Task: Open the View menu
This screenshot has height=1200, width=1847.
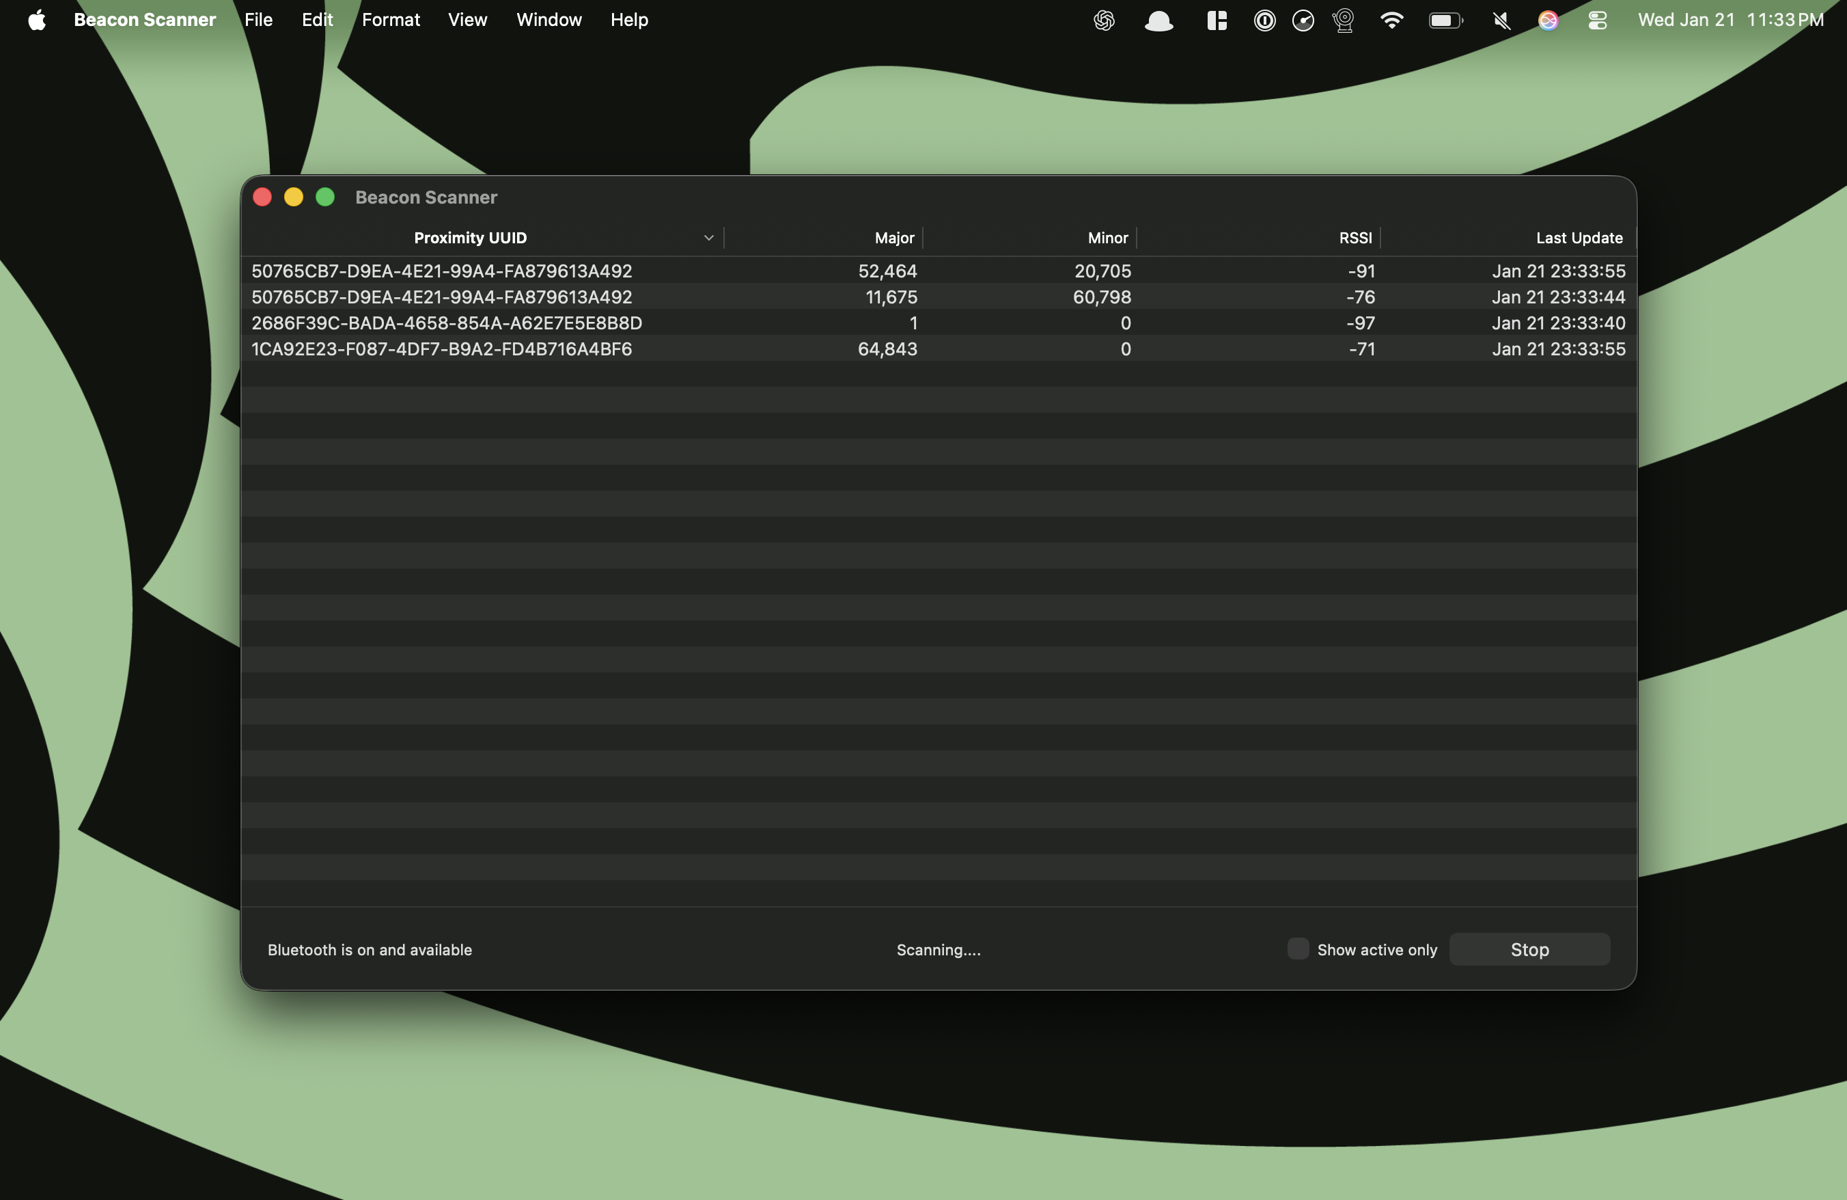Action: [467, 21]
